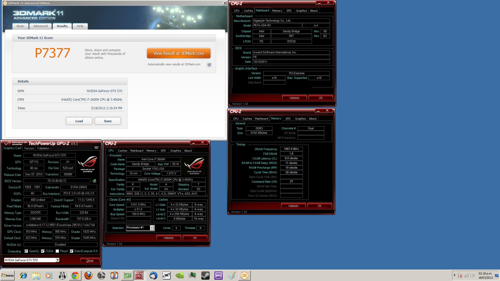The height and width of the screenshot is (281, 500).
Task: Click the P7377 score text
Action: click(52, 53)
